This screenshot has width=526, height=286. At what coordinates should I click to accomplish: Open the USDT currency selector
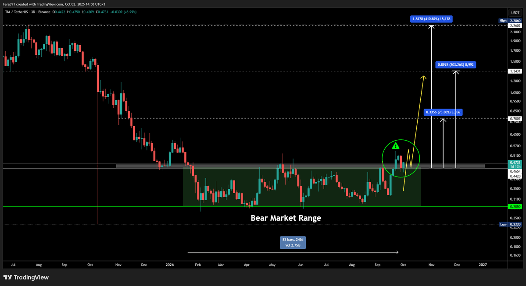click(515, 13)
